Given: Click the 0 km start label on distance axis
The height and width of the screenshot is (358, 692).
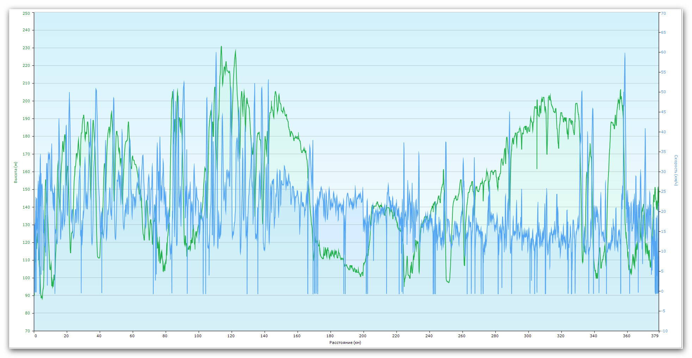Looking at the screenshot, I should pyautogui.click(x=35, y=336).
